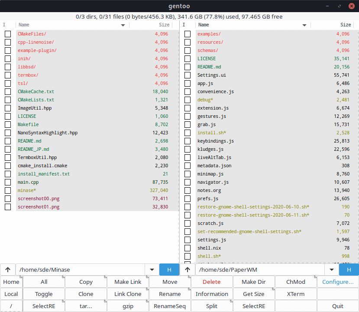The image size is (359, 312).
Task: Mark the checkbox for install.sh*
Action: (x=188, y=133)
